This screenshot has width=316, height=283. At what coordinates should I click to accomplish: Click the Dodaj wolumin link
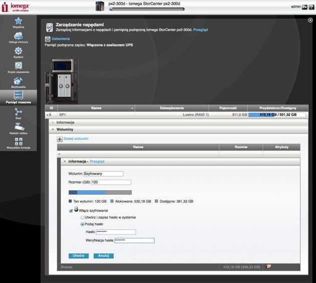click(76, 138)
